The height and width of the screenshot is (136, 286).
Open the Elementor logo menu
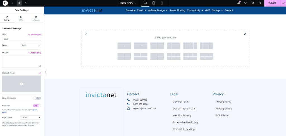[x=5, y=3]
